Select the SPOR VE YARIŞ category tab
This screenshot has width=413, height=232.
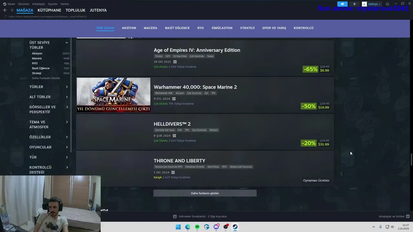coord(274,28)
